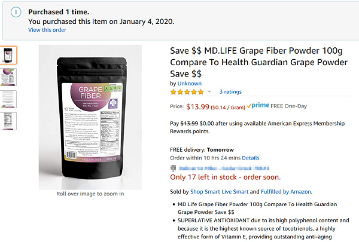
Task: Select the fourth nutrition label thumbnail
Action: click(9, 121)
